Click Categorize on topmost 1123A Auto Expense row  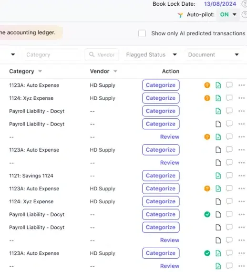click(161, 85)
